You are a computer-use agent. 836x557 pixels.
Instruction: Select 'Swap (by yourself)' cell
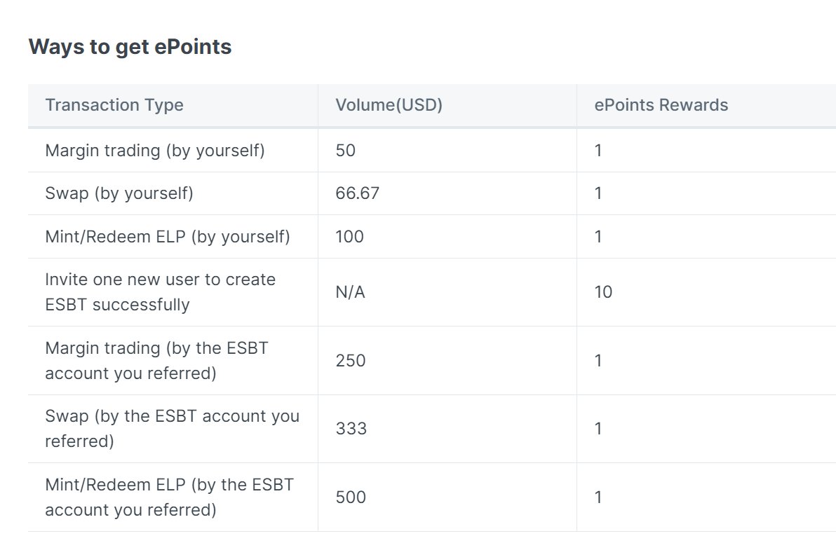pyautogui.click(x=119, y=193)
